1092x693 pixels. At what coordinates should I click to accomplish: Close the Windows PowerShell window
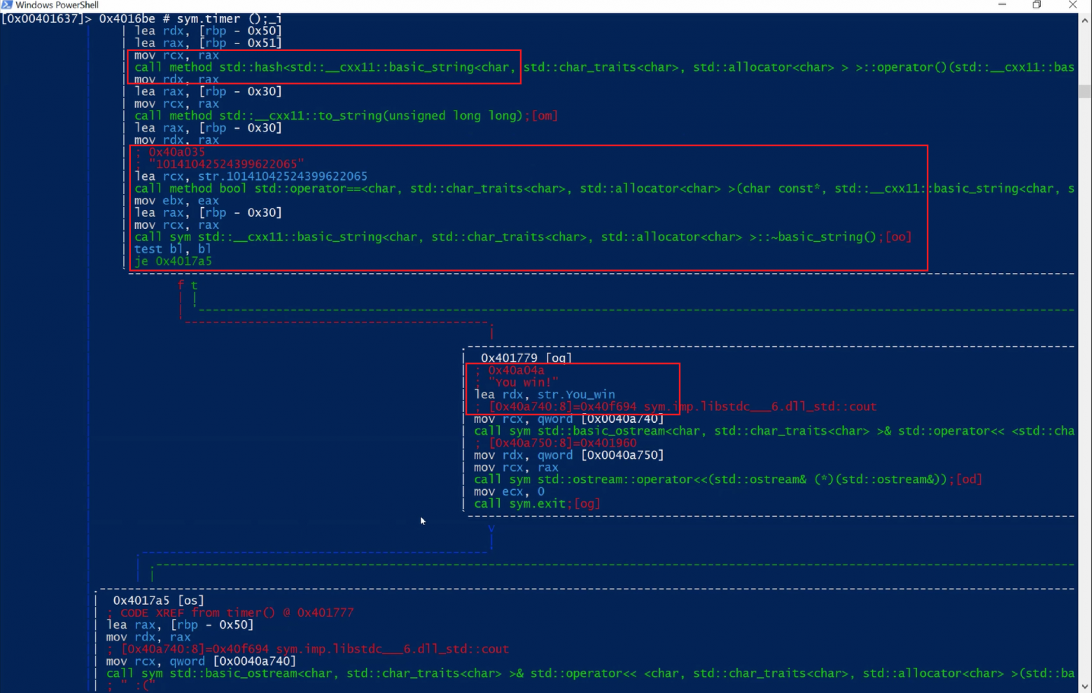pyautogui.click(x=1072, y=5)
